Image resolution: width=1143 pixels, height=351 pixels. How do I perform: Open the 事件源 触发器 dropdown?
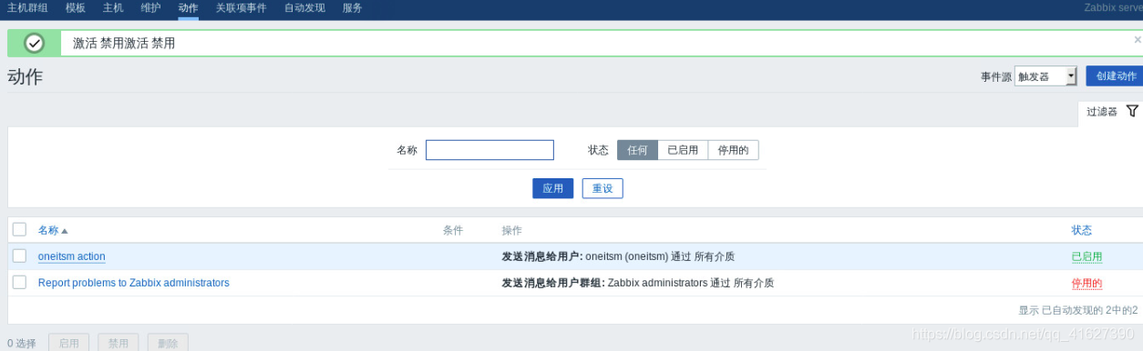(x=1045, y=76)
